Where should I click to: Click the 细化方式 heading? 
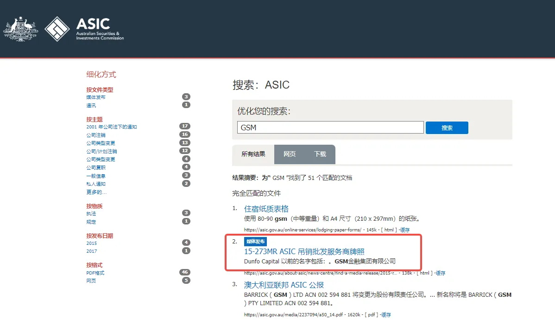point(101,74)
